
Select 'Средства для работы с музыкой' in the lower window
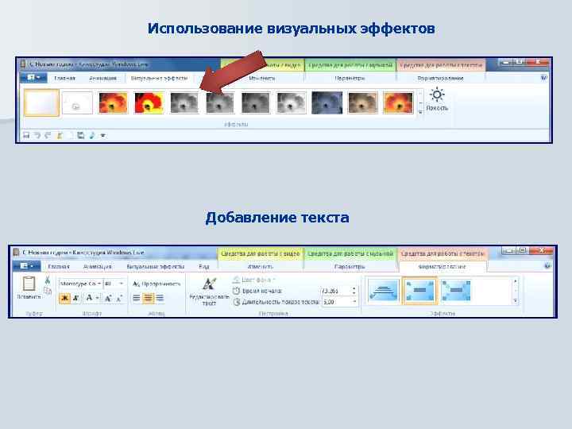tap(350, 253)
